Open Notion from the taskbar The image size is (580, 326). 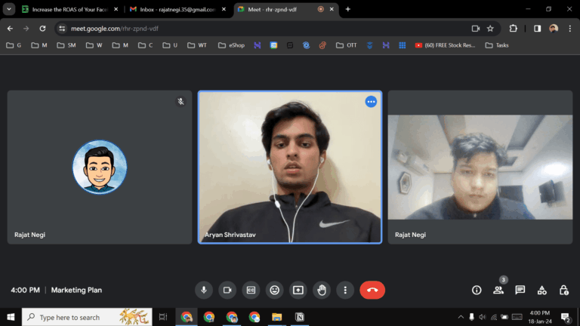tap(300, 317)
